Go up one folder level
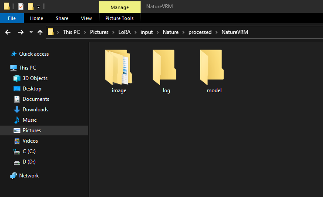This screenshot has height=197, width=323. click(40, 32)
